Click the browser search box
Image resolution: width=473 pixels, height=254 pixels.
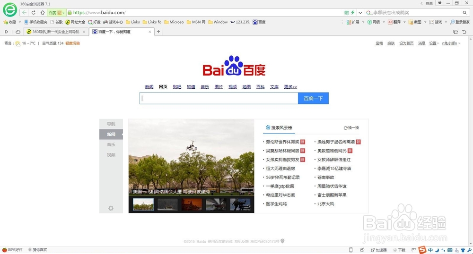tap(417, 13)
